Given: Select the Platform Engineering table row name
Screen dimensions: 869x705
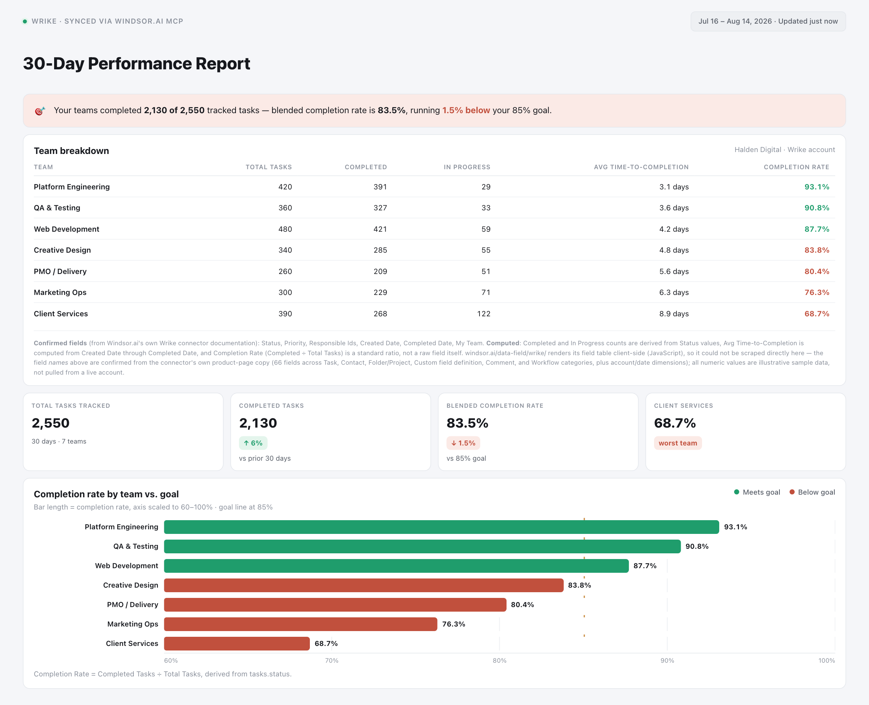Looking at the screenshot, I should 72,187.
